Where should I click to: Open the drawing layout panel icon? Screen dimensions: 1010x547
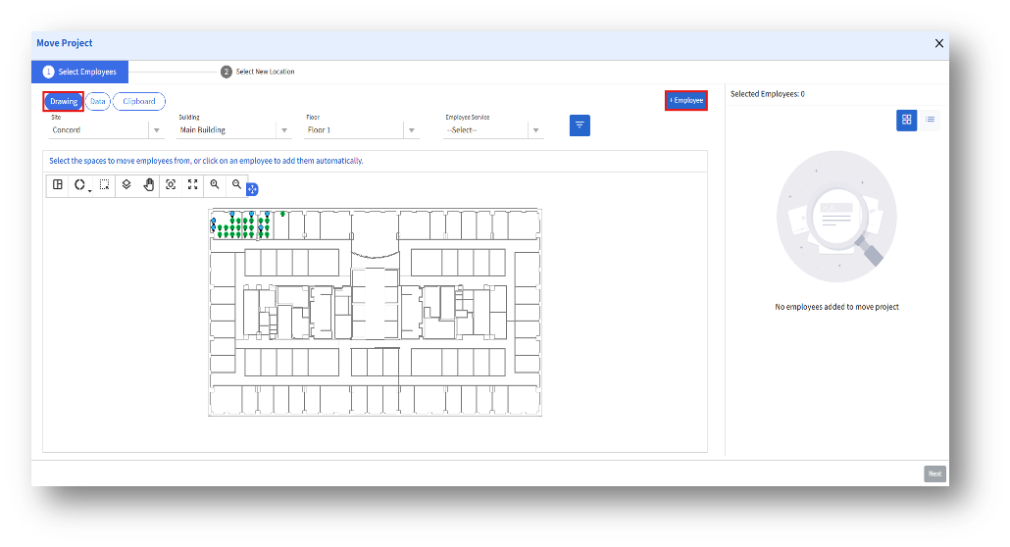coord(58,185)
